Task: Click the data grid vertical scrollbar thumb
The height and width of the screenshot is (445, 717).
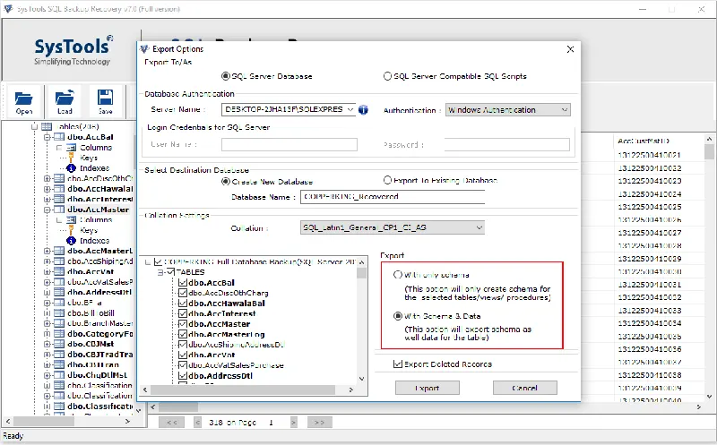Action: [709, 151]
